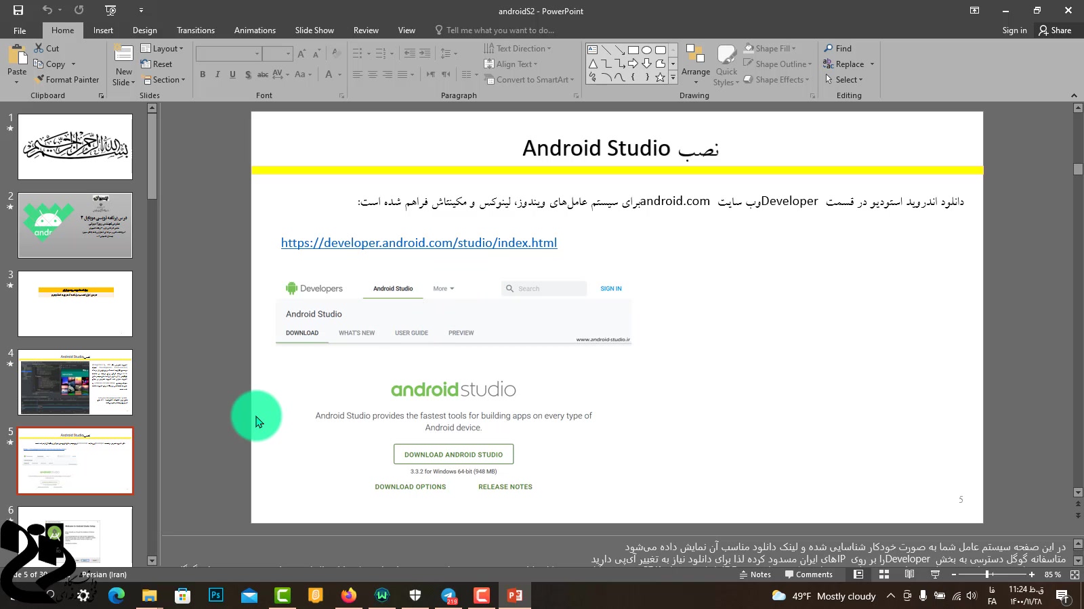Start slideshow from beginning icon in quick access

[x=111, y=10]
